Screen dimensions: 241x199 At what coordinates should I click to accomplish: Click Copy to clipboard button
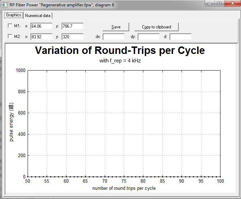[156, 27]
